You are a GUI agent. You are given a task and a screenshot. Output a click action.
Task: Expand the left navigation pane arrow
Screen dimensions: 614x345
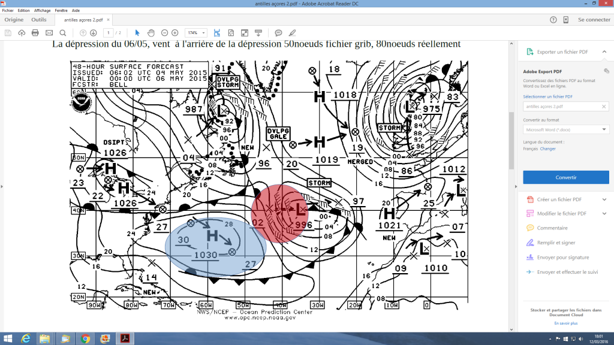pos(2,187)
